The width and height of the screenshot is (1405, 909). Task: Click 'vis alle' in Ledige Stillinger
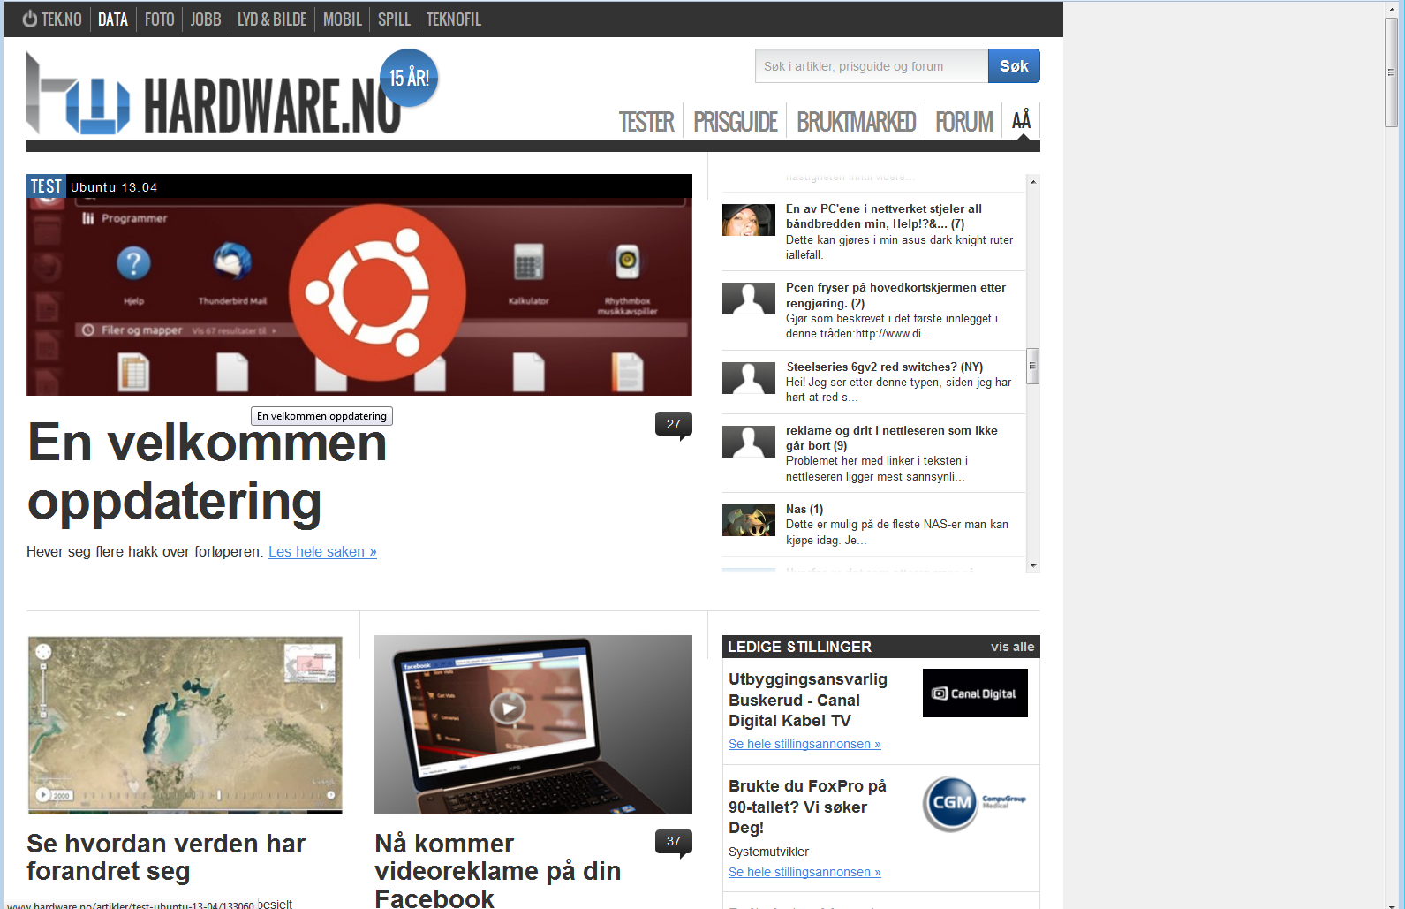click(1011, 647)
